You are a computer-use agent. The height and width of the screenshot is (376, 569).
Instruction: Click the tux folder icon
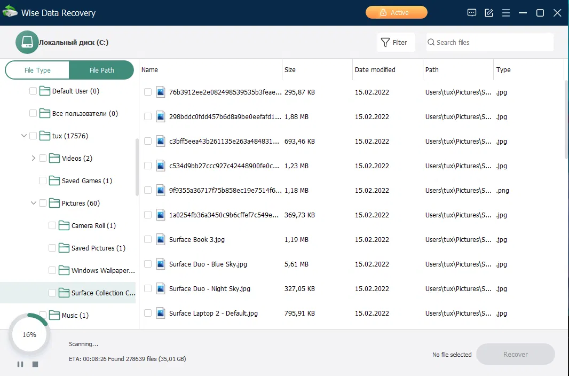click(x=45, y=136)
